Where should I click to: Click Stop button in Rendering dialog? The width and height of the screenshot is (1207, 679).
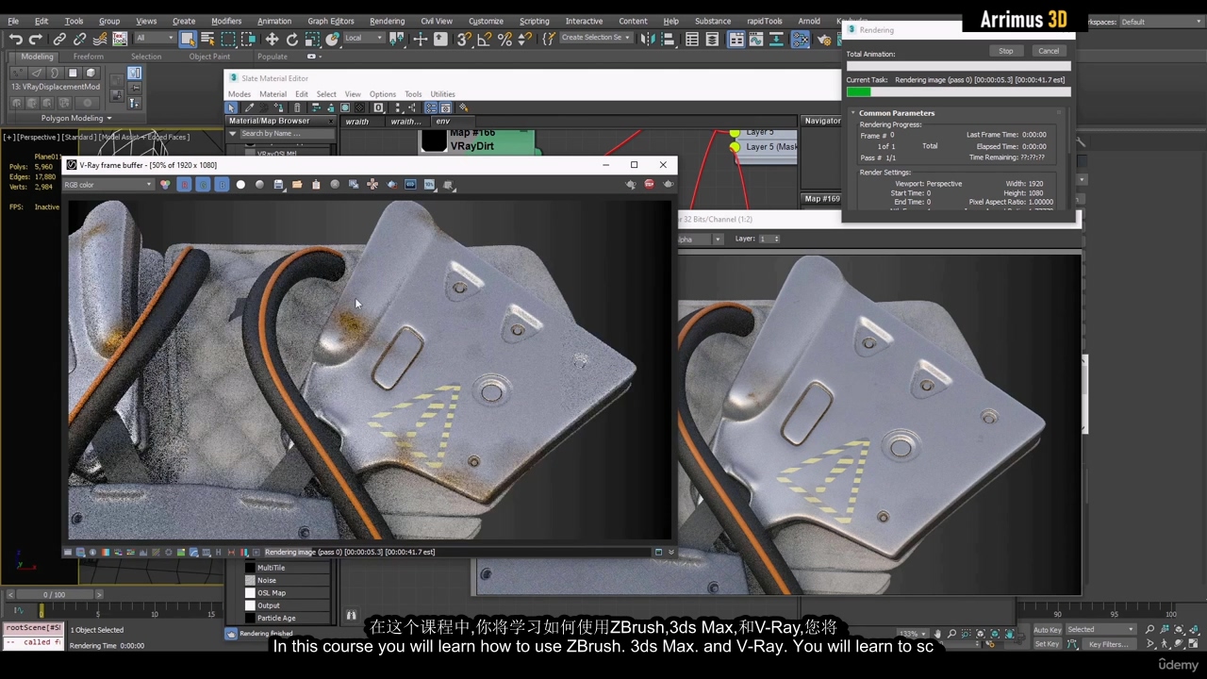(x=1006, y=51)
